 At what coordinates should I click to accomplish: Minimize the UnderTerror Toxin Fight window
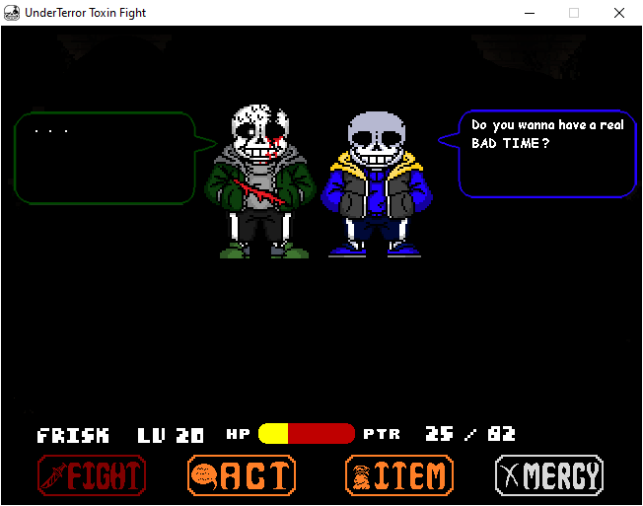click(530, 13)
